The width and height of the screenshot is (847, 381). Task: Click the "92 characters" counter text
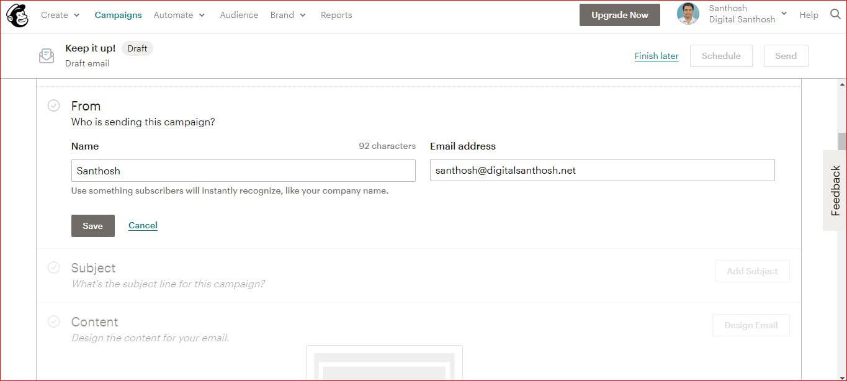click(x=387, y=146)
